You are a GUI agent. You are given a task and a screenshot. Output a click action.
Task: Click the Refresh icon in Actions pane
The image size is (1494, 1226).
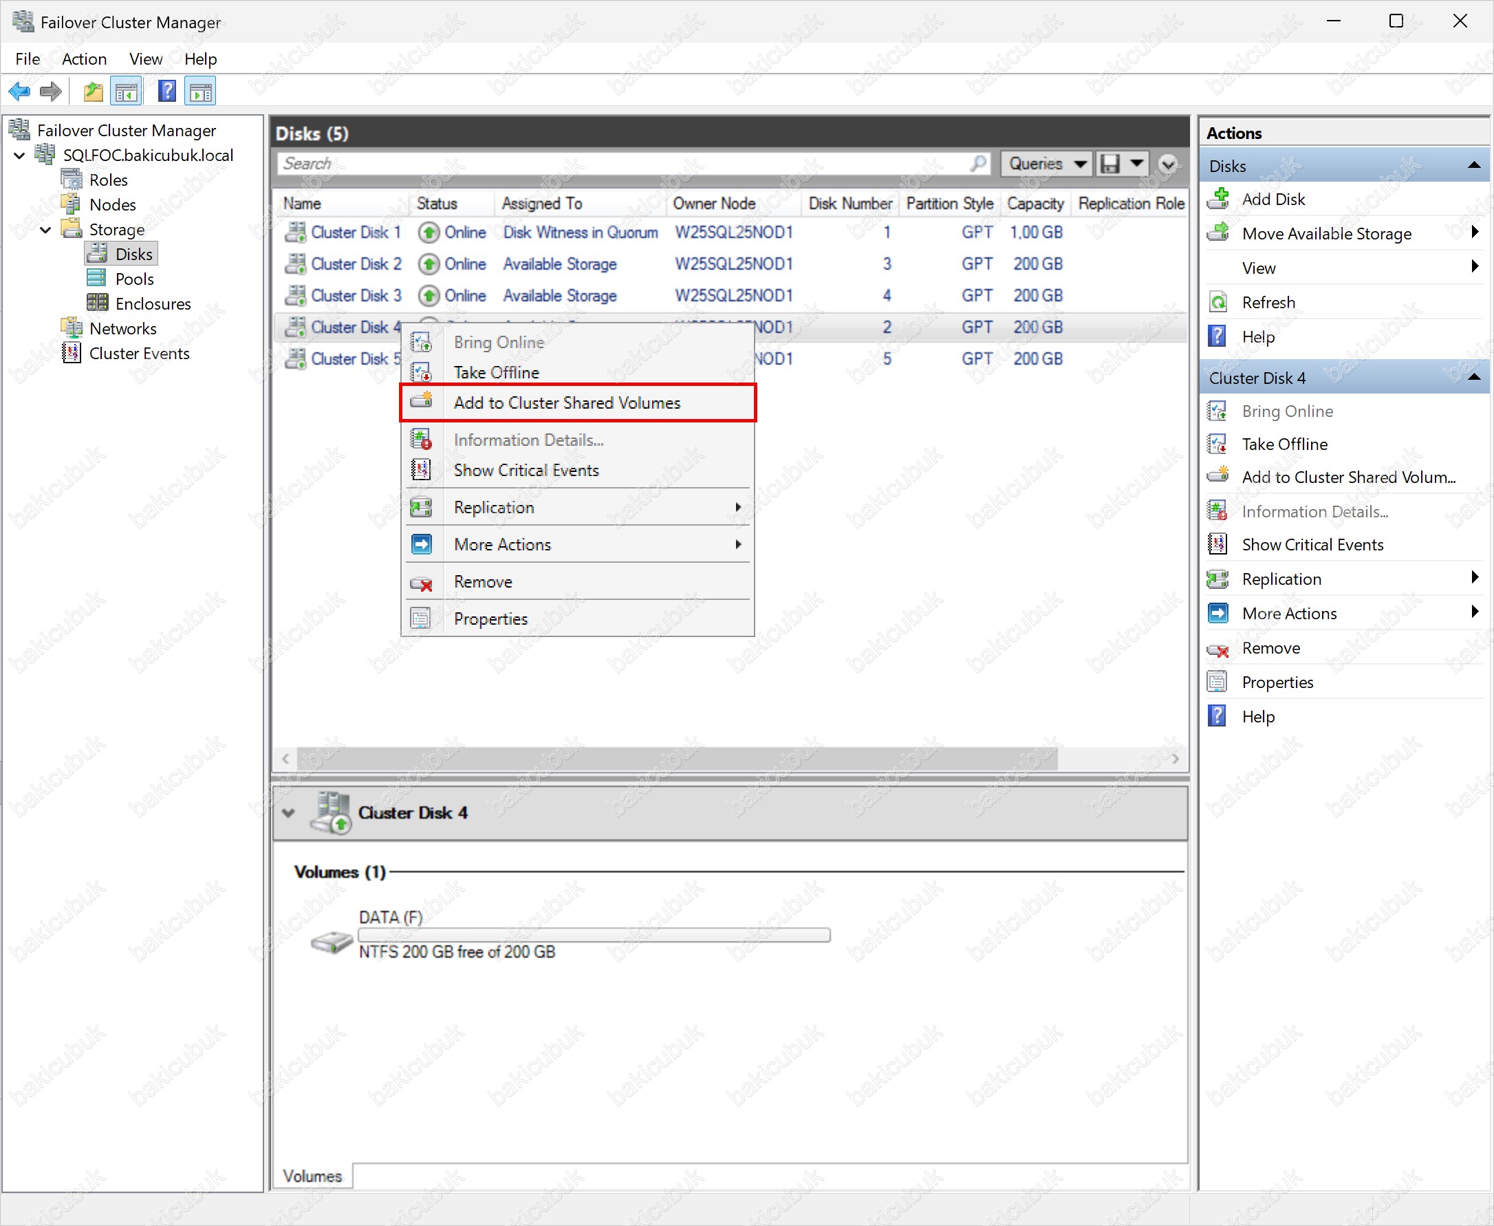coord(1218,302)
